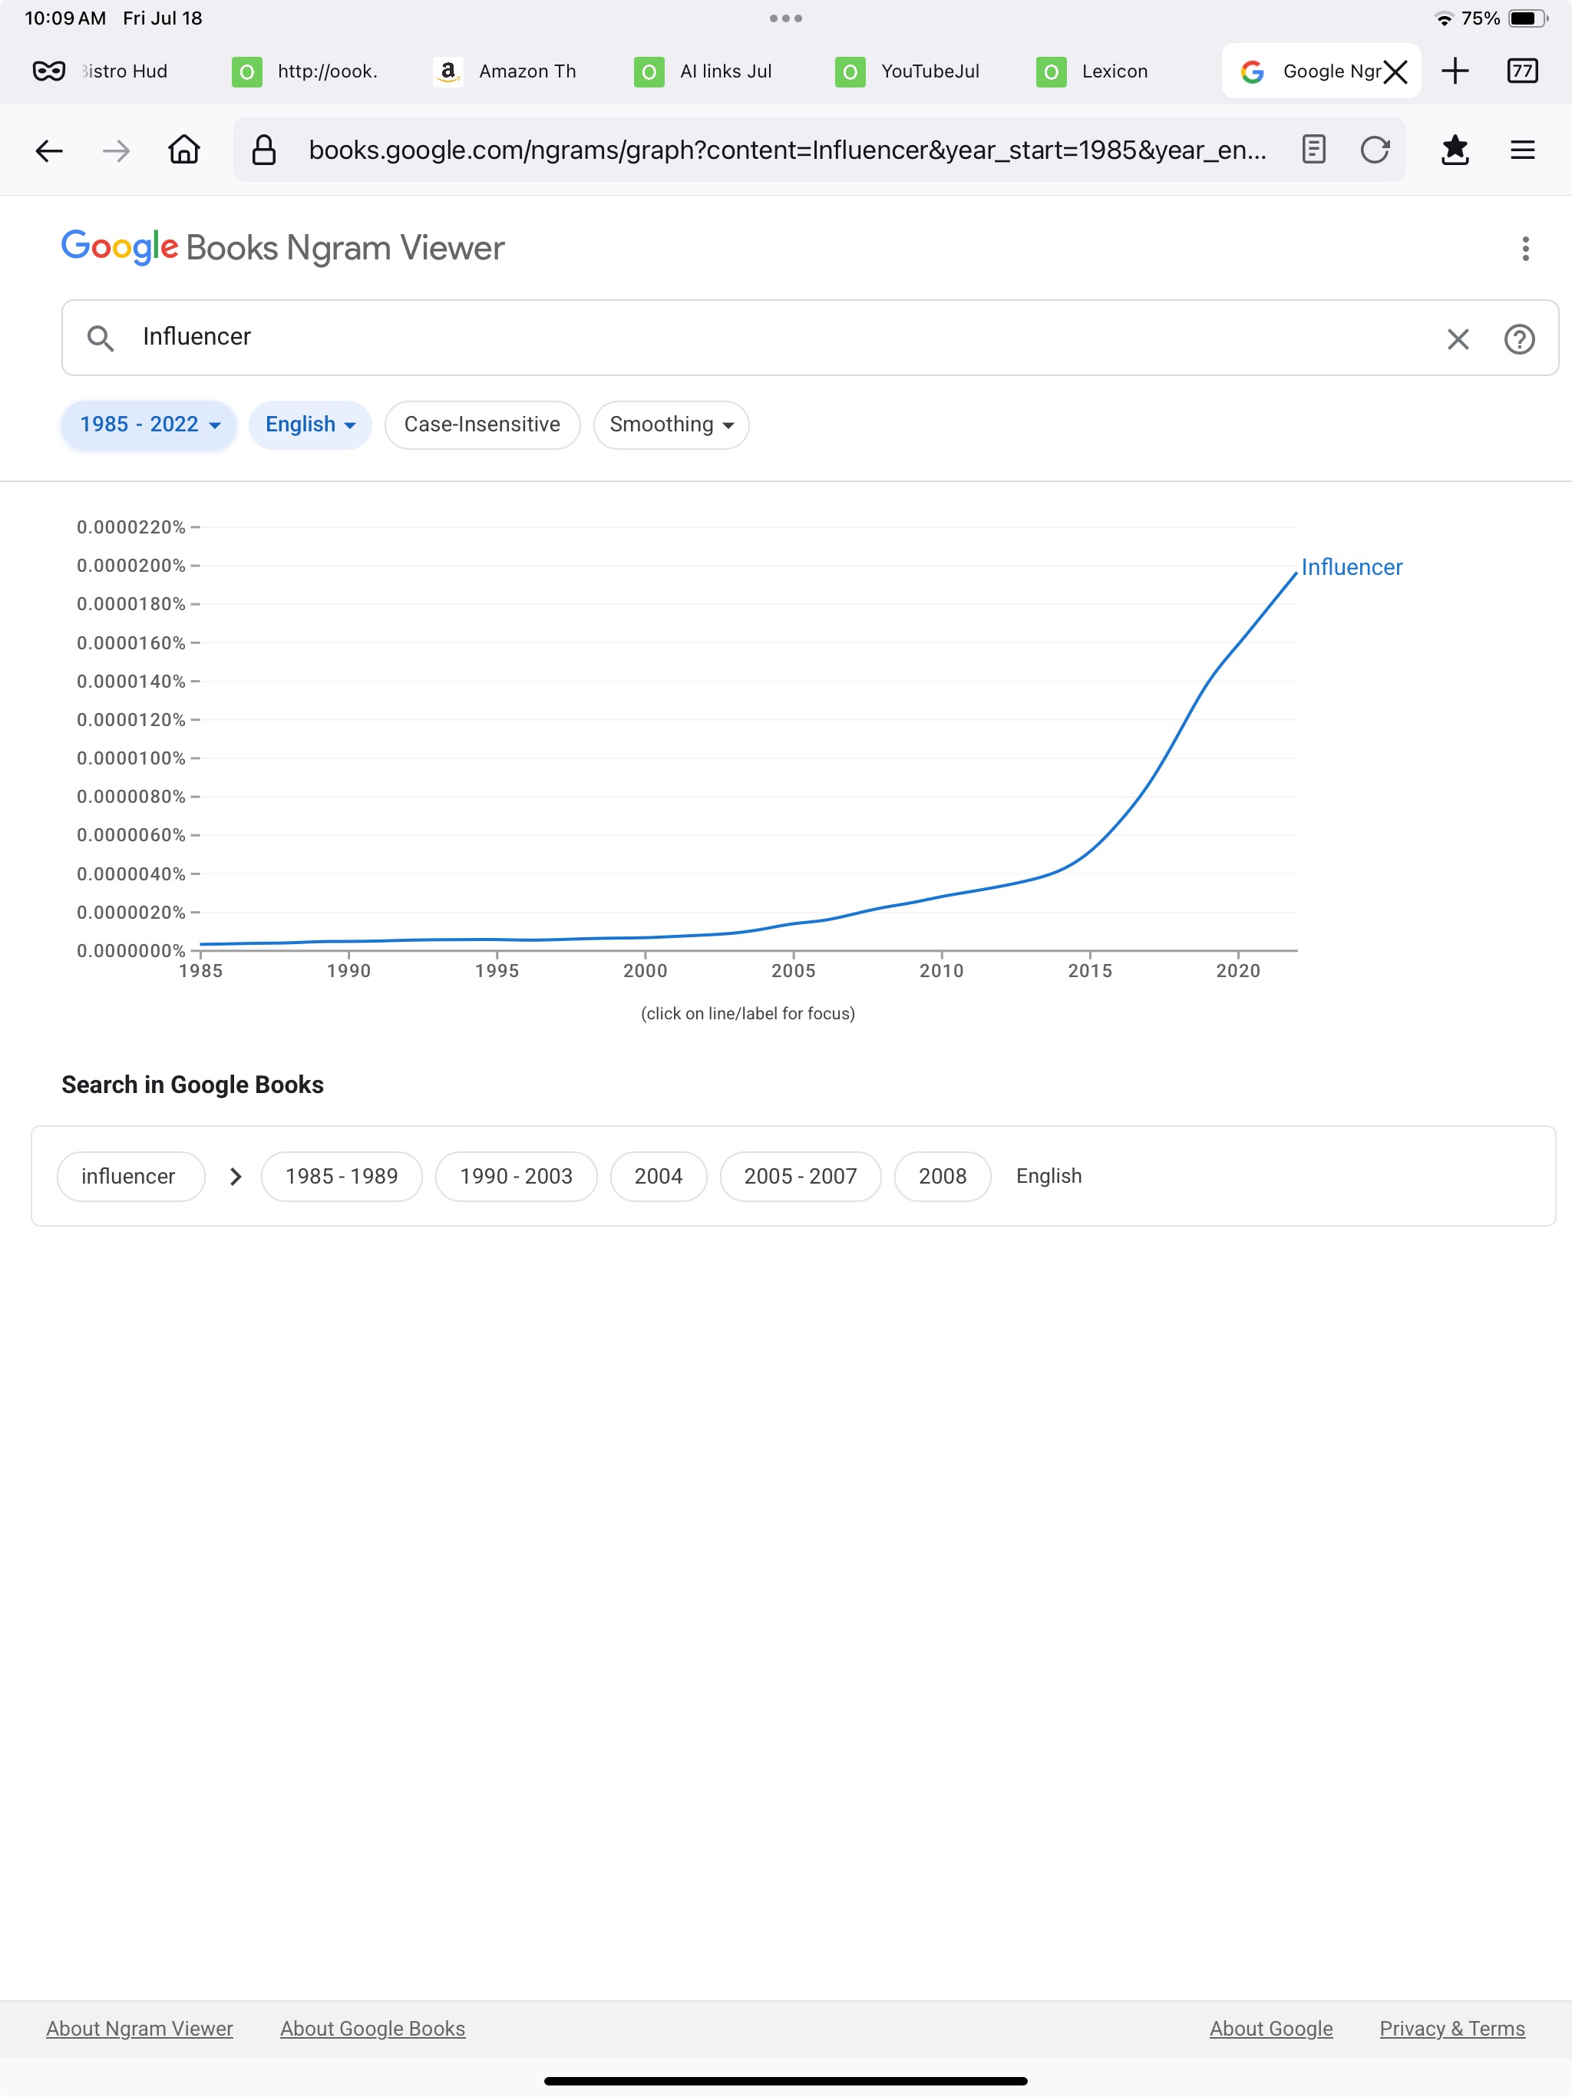Tap the browser back arrow
Screen dimensions: 1572x2097
coord(48,150)
